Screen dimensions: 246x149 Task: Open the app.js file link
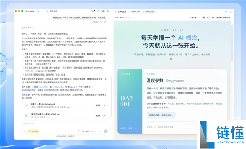pos(72,87)
